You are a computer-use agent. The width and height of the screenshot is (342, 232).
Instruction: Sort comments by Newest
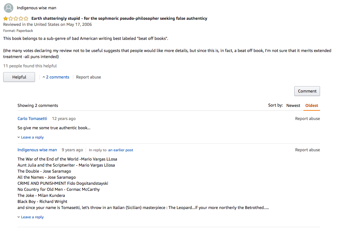pyautogui.click(x=293, y=105)
